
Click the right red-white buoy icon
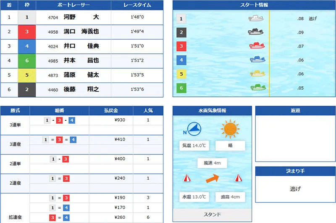coord(238,178)
